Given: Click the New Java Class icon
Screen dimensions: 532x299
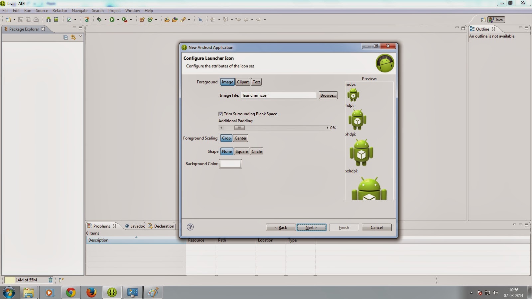Looking at the screenshot, I should (x=150, y=20).
